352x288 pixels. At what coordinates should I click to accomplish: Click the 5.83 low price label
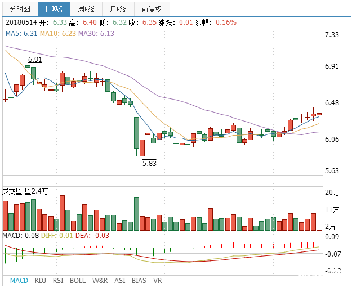click(149, 163)
